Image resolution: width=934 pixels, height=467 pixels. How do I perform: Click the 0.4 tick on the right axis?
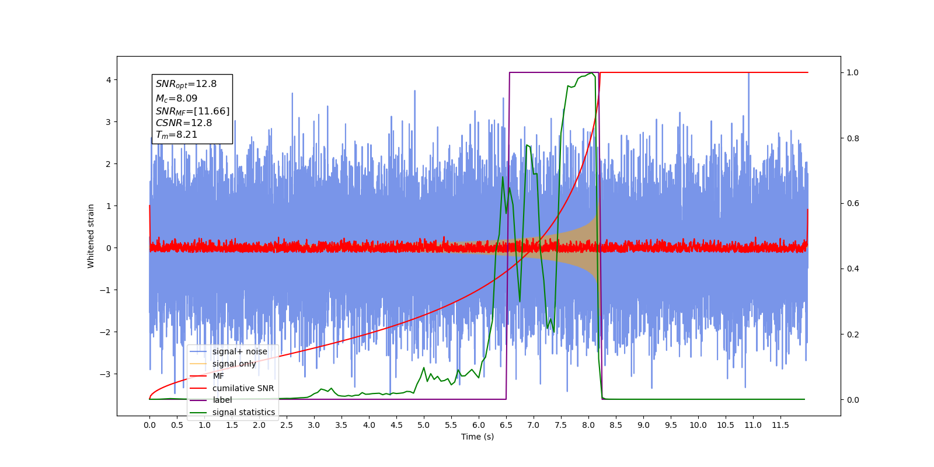click(x=853, y=269)
